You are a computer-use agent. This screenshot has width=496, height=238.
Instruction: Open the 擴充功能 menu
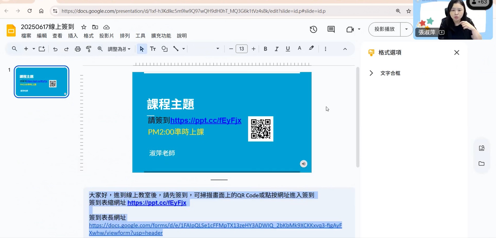coord(161,36)
